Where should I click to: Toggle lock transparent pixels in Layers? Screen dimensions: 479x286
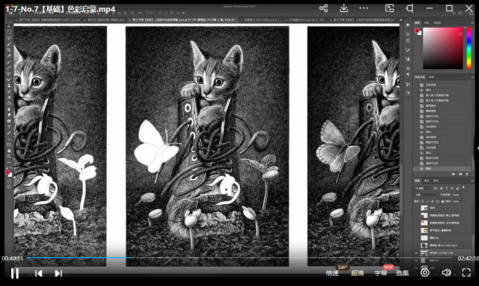(423, 201)
